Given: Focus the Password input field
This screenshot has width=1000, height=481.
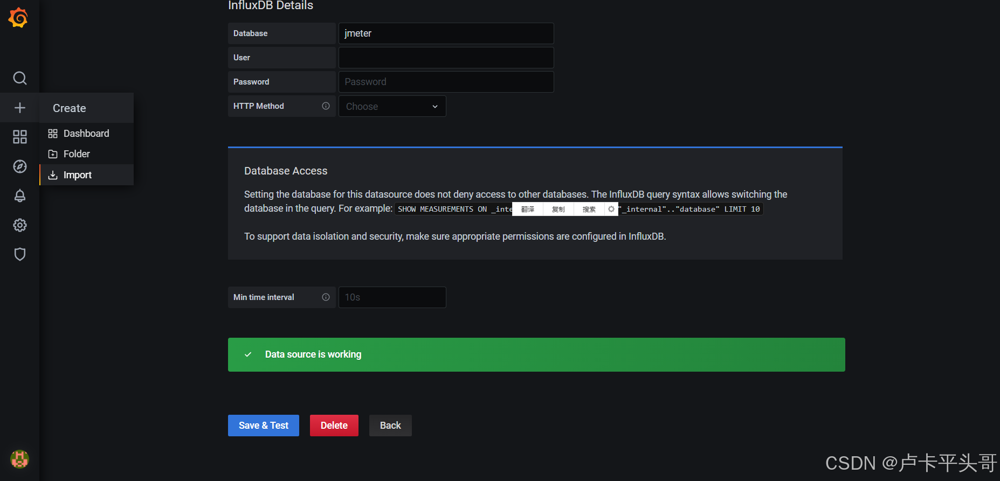Looking at the screenshot, I should (x=446, y=82).
